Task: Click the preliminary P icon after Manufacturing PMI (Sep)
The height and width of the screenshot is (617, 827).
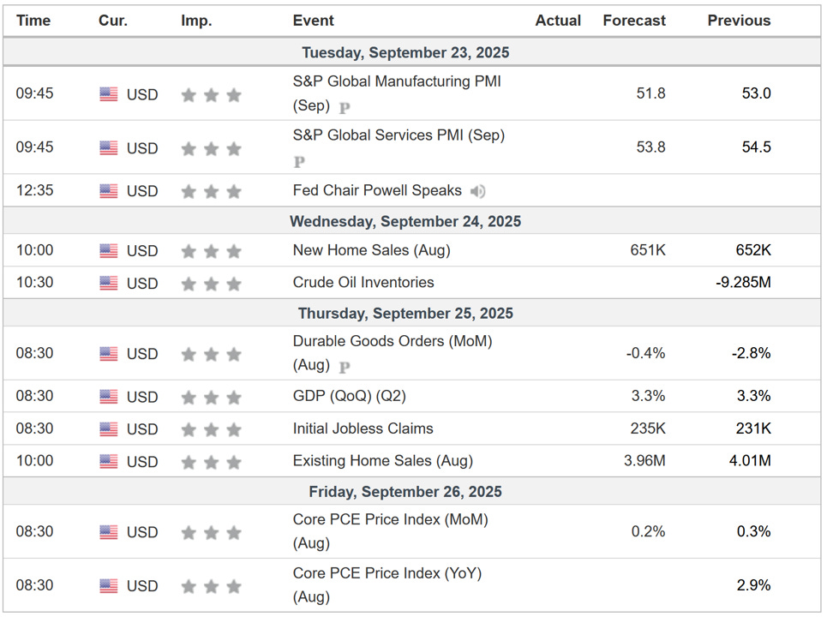Action: click(x=345, y=108)
